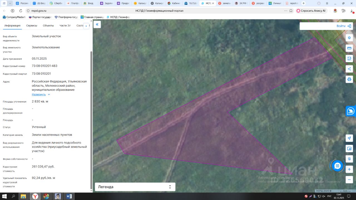Open the page options three-dot menu

[x=286, y=11]
